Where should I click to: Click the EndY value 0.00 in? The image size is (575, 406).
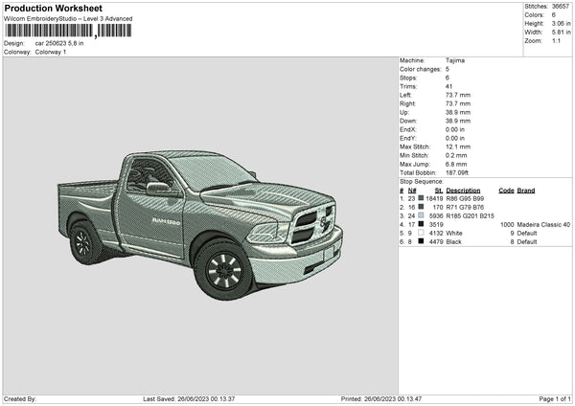[455, 139]
